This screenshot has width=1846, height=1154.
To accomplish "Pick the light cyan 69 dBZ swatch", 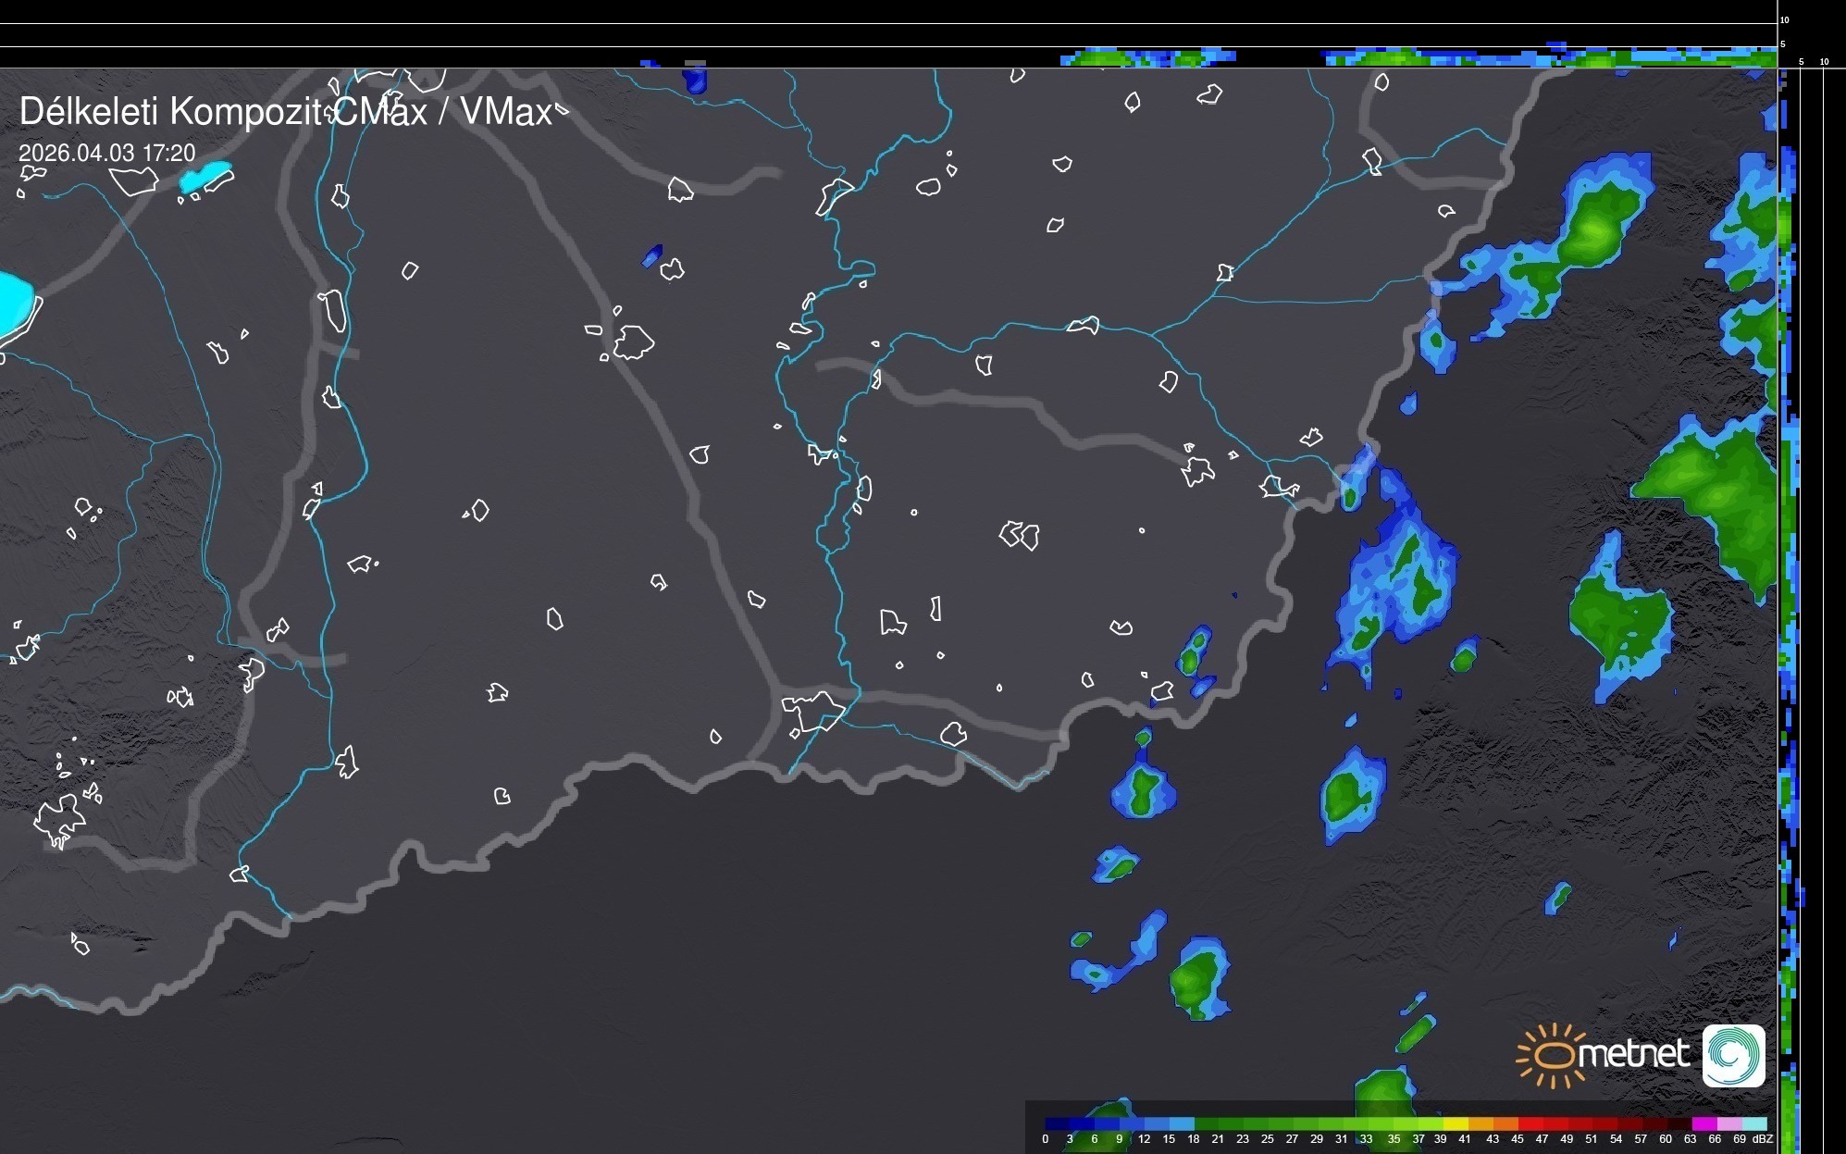I will [1754, 1123].
